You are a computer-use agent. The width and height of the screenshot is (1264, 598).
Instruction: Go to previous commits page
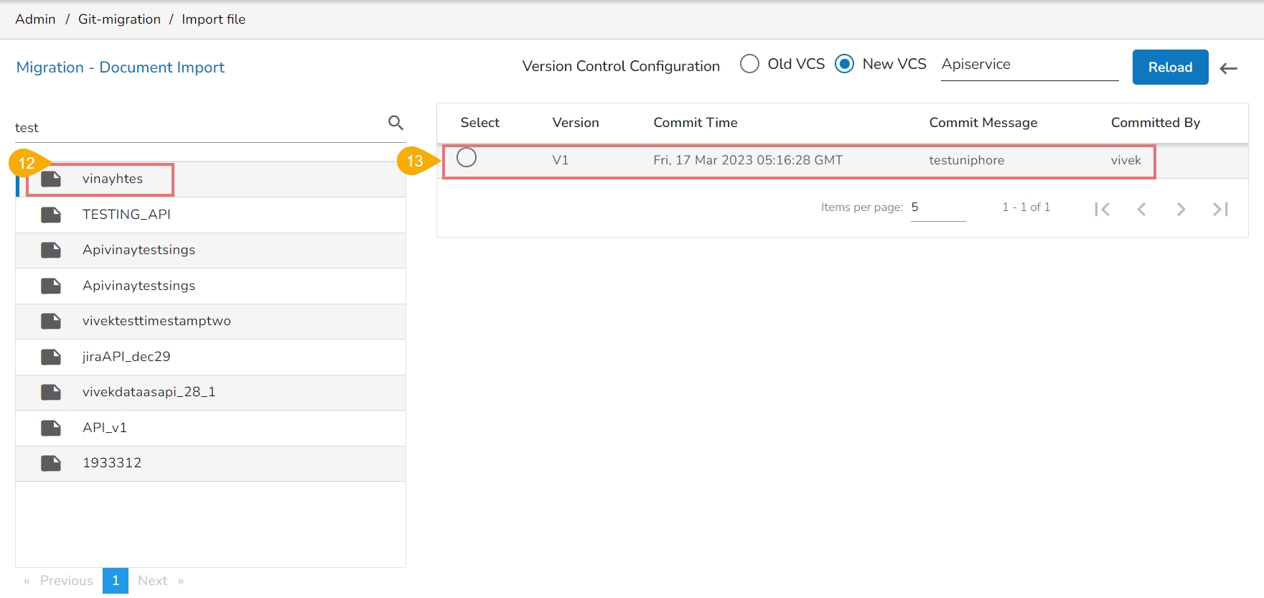tap(1141, 209)
